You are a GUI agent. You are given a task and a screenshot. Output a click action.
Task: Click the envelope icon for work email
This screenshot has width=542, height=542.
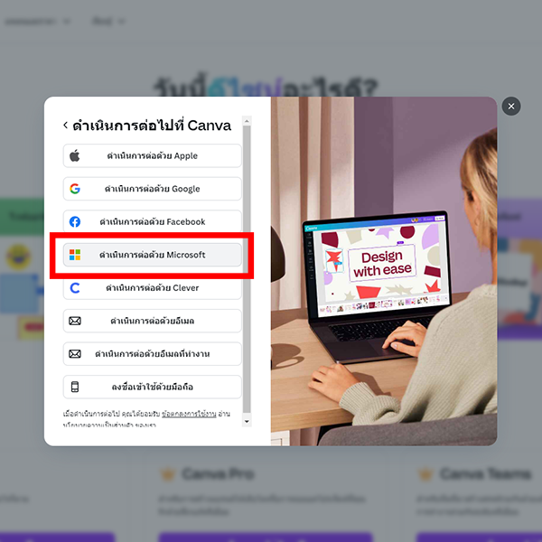tap(75, 353)
